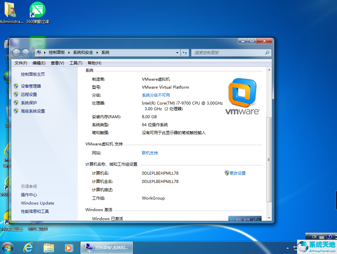Image resolution: width=337 pixels, height=254 pixels.
Task: Open Windows Explorer folder taskbar icon
Action: click(x=49, y=248)
